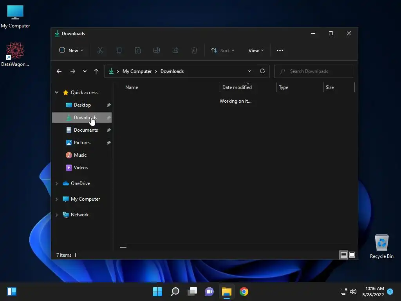The width and height of the screenshot is (401, 301).
Task: Open the Windows Start menu
Action: (157, 292)
